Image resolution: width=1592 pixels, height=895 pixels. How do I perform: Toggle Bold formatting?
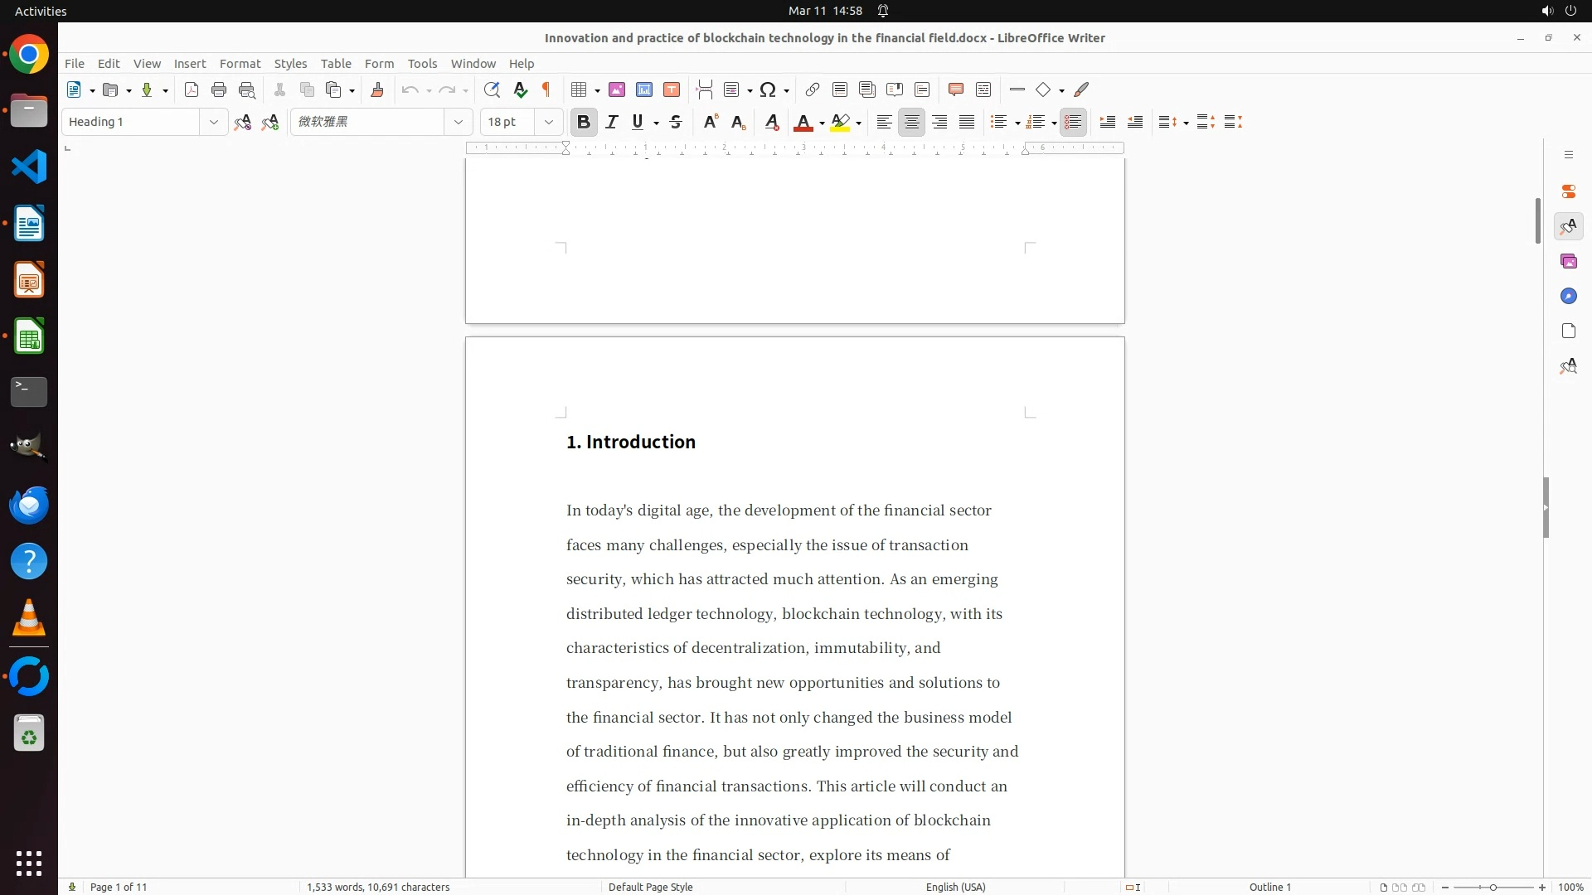point(584,122)
